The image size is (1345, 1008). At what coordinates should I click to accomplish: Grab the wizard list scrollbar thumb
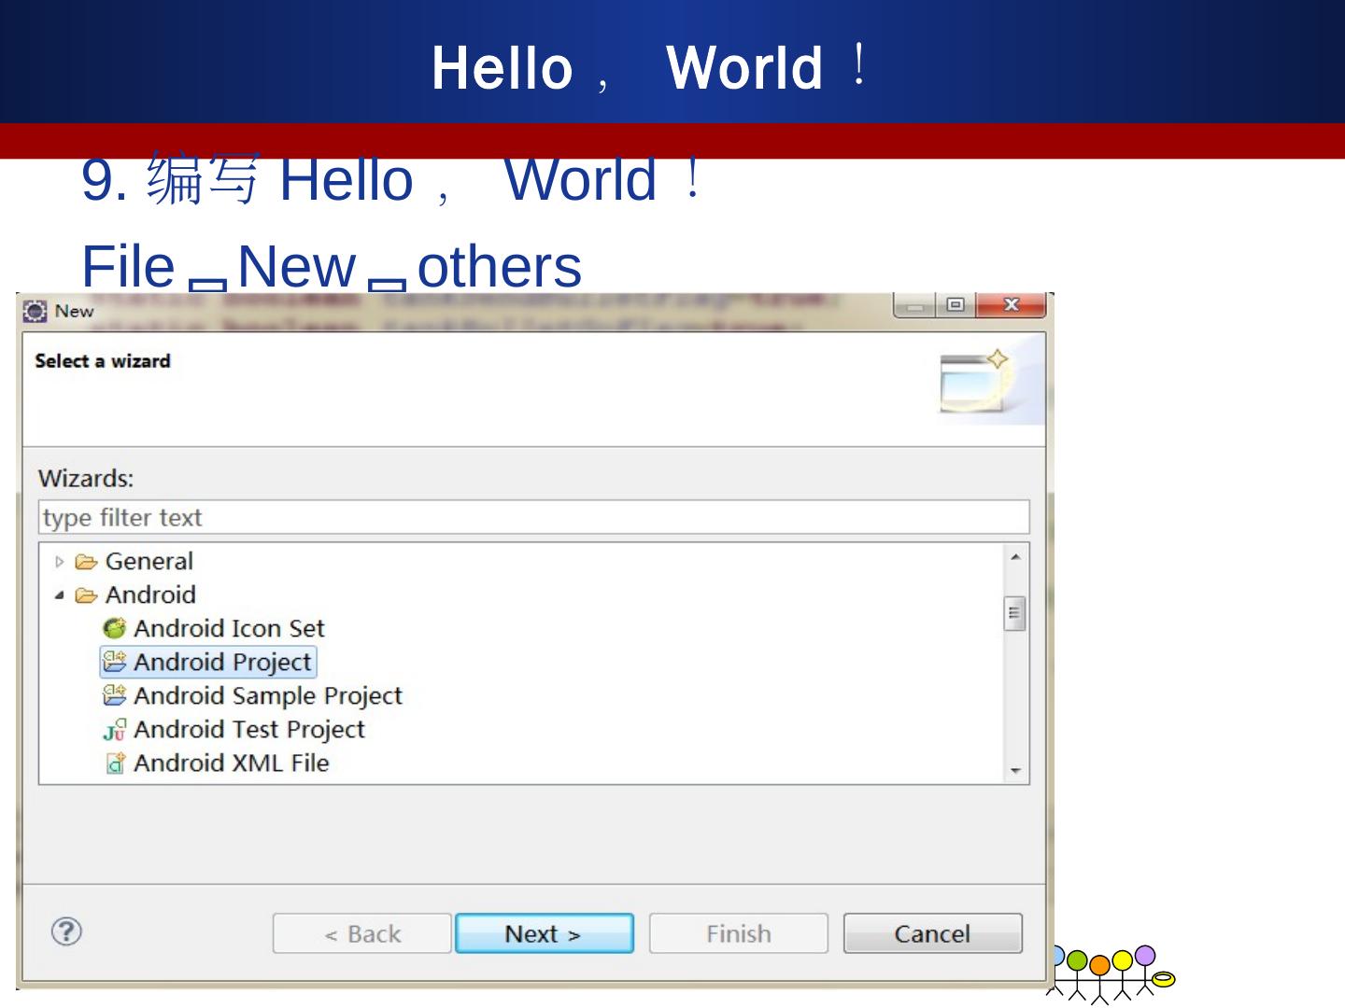coord(1015,614)
